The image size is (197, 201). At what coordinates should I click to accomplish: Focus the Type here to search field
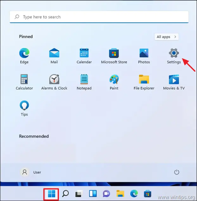(99, 17)
